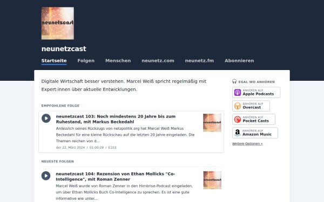
Task: Click Anhören auf Apple Podcasts text
Action: click(258, 92)
